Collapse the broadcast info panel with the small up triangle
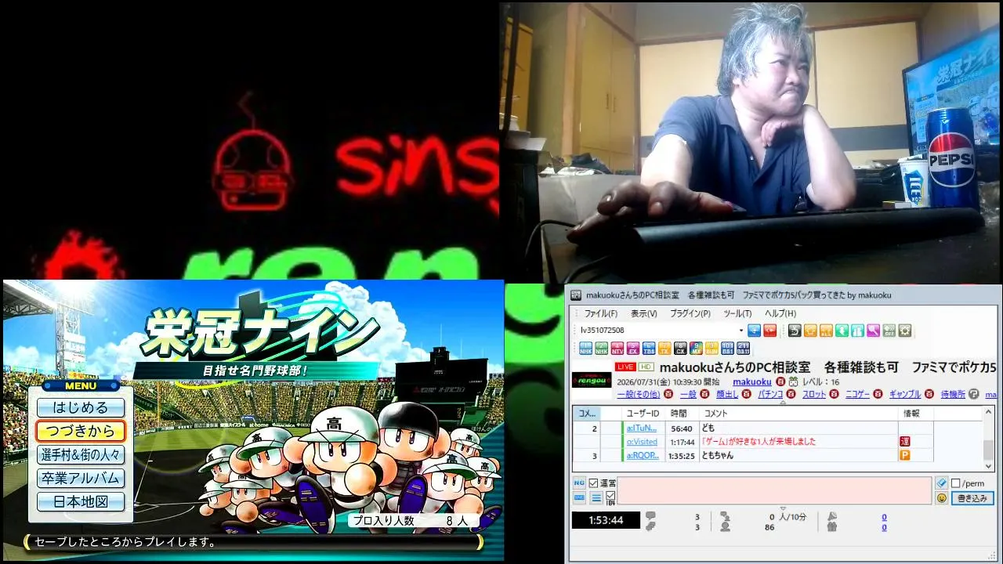This screenshot has height=564, width=1003. pyautogui.click(x=783, y=401)
